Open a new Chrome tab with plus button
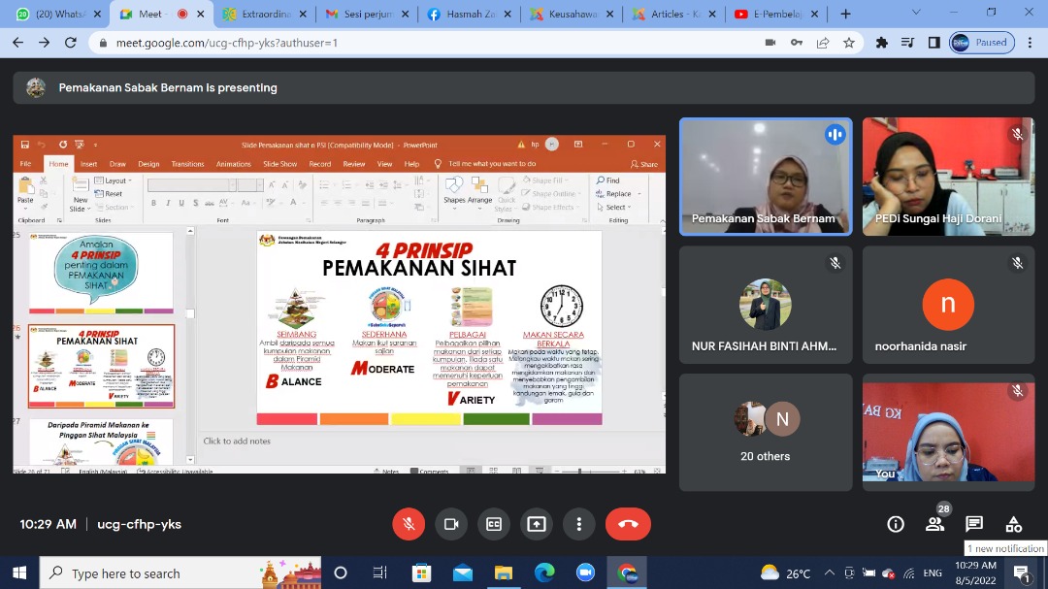Image resolution: width=1048 pixels, height=589 pixels. click(845, 15)
